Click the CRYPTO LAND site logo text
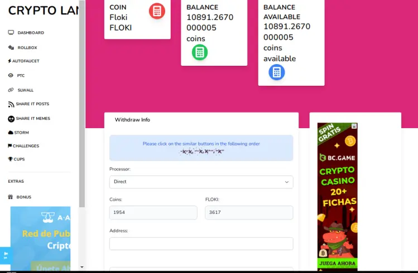Screen dimensions: 418x273 44,11
